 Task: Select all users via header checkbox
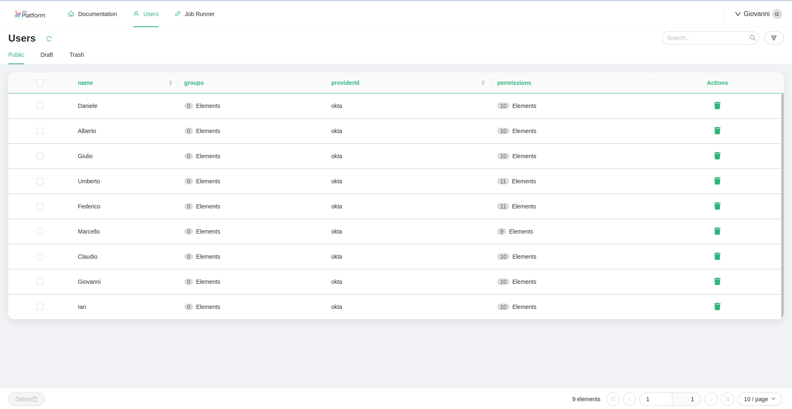tap(40, 83)
